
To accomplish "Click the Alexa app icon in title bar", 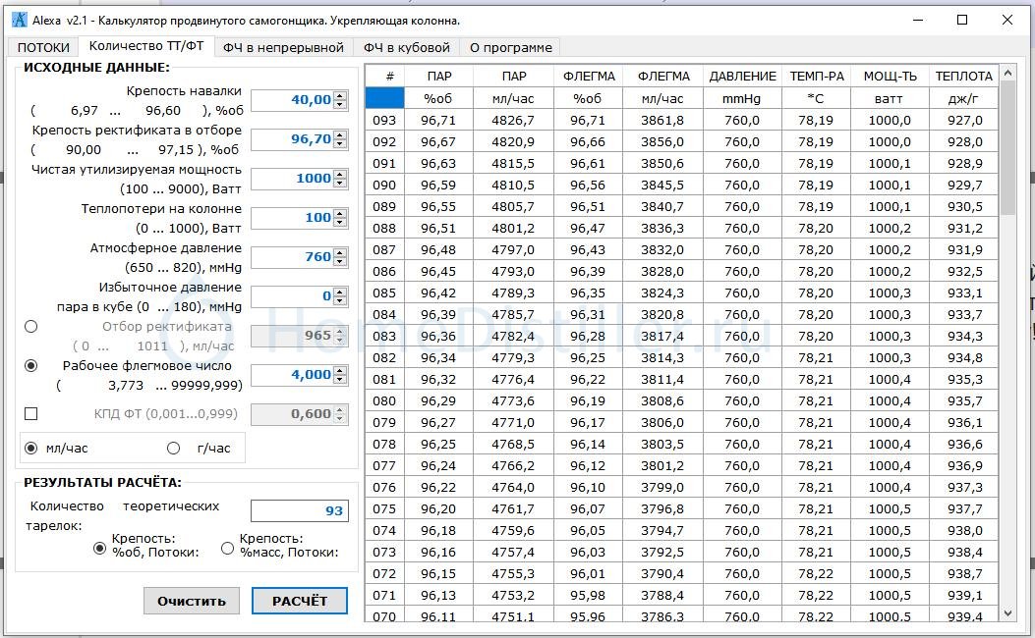I will tap(19, 20).
